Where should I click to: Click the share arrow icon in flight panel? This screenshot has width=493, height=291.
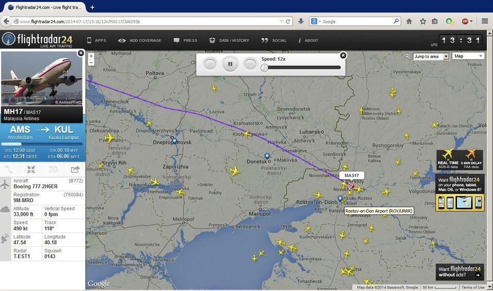(x=75, y=169)
